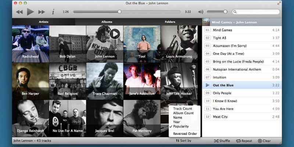Select the Tool artist thumbnail
This screenshot has height=147, width=294.
click(142, 44)
